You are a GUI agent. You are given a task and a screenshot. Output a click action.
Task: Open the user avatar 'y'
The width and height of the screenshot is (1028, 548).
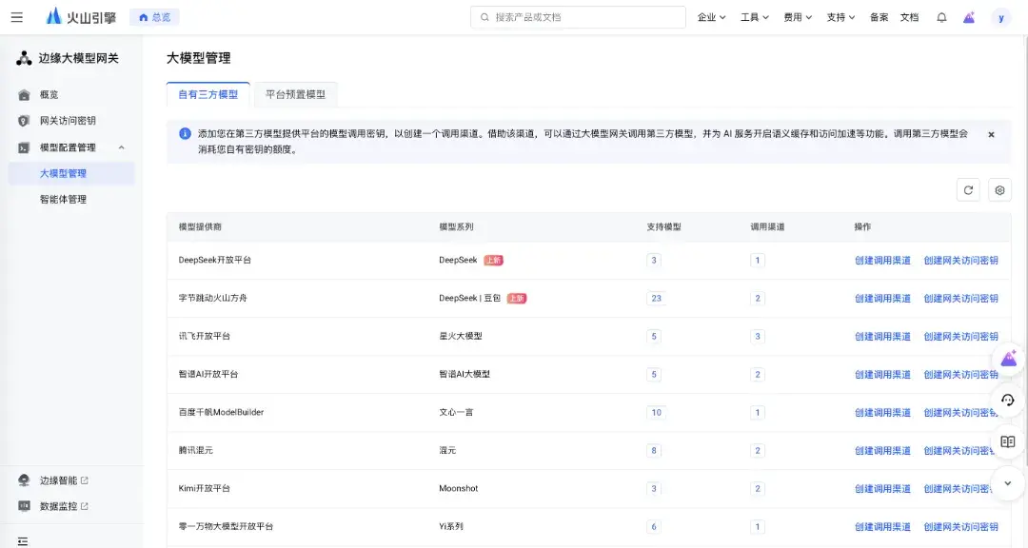[1001, 18]
